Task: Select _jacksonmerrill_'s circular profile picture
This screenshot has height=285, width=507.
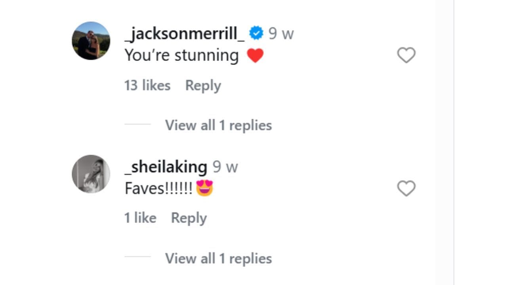Action: [91, 41]
